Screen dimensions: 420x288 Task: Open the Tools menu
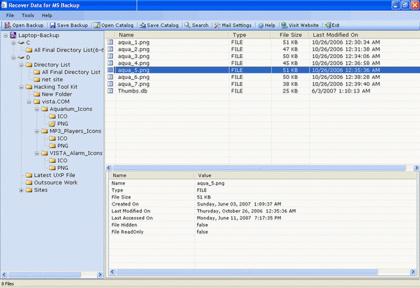(28, 15)
